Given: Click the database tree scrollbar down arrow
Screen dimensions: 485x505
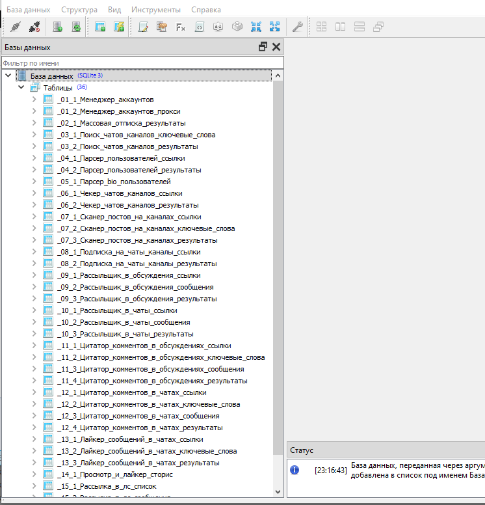Looking at the screenshot, I should [x=278, y=492].
